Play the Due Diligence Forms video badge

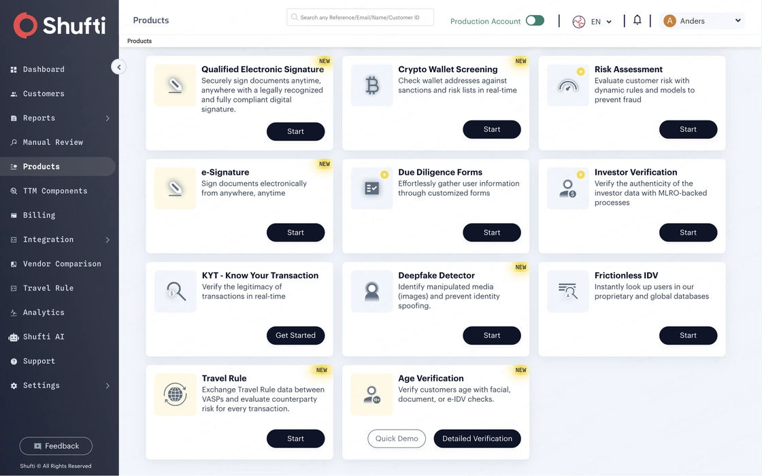click(384, 174)
